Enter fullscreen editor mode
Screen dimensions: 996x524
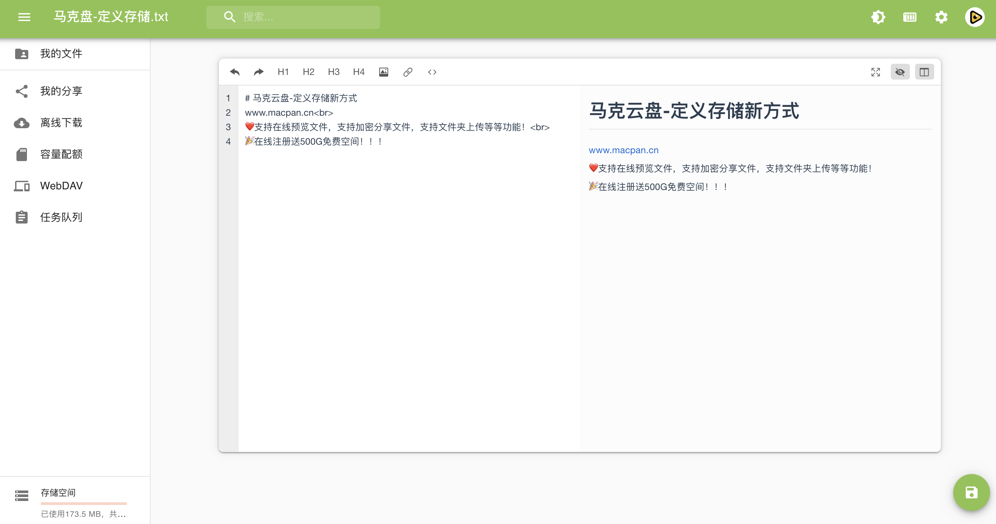(x=875, y=72)
